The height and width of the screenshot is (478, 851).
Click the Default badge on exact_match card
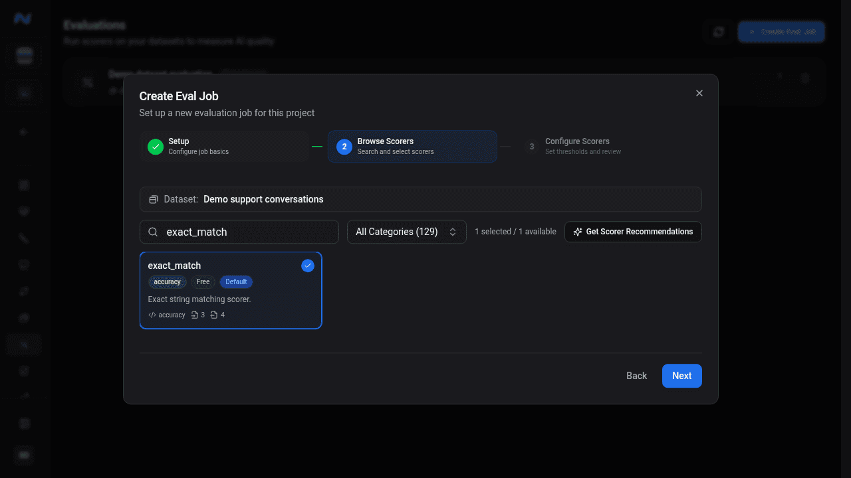[236, 282]
